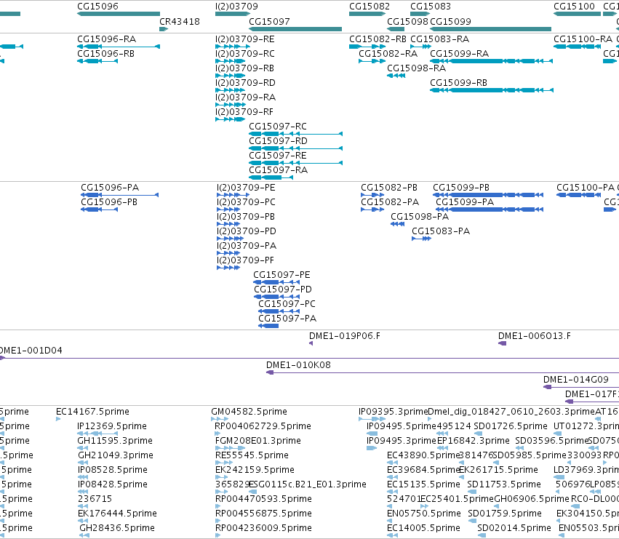This screenshot has height=539, width=619.
Task: Select BAC end DME1-006O13.F
Action: click(x=535, y=336)
